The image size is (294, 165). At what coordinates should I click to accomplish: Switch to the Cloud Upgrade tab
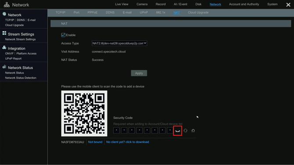pyautogui.click(x=198, y=13)
